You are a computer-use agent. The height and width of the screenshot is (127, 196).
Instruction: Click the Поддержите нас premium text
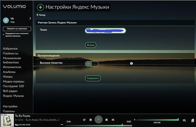click(x=17, y=35)
